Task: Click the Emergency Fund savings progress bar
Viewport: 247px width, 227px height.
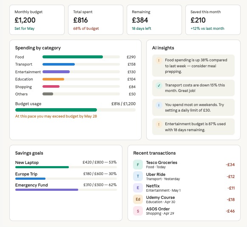Action: 47,190
